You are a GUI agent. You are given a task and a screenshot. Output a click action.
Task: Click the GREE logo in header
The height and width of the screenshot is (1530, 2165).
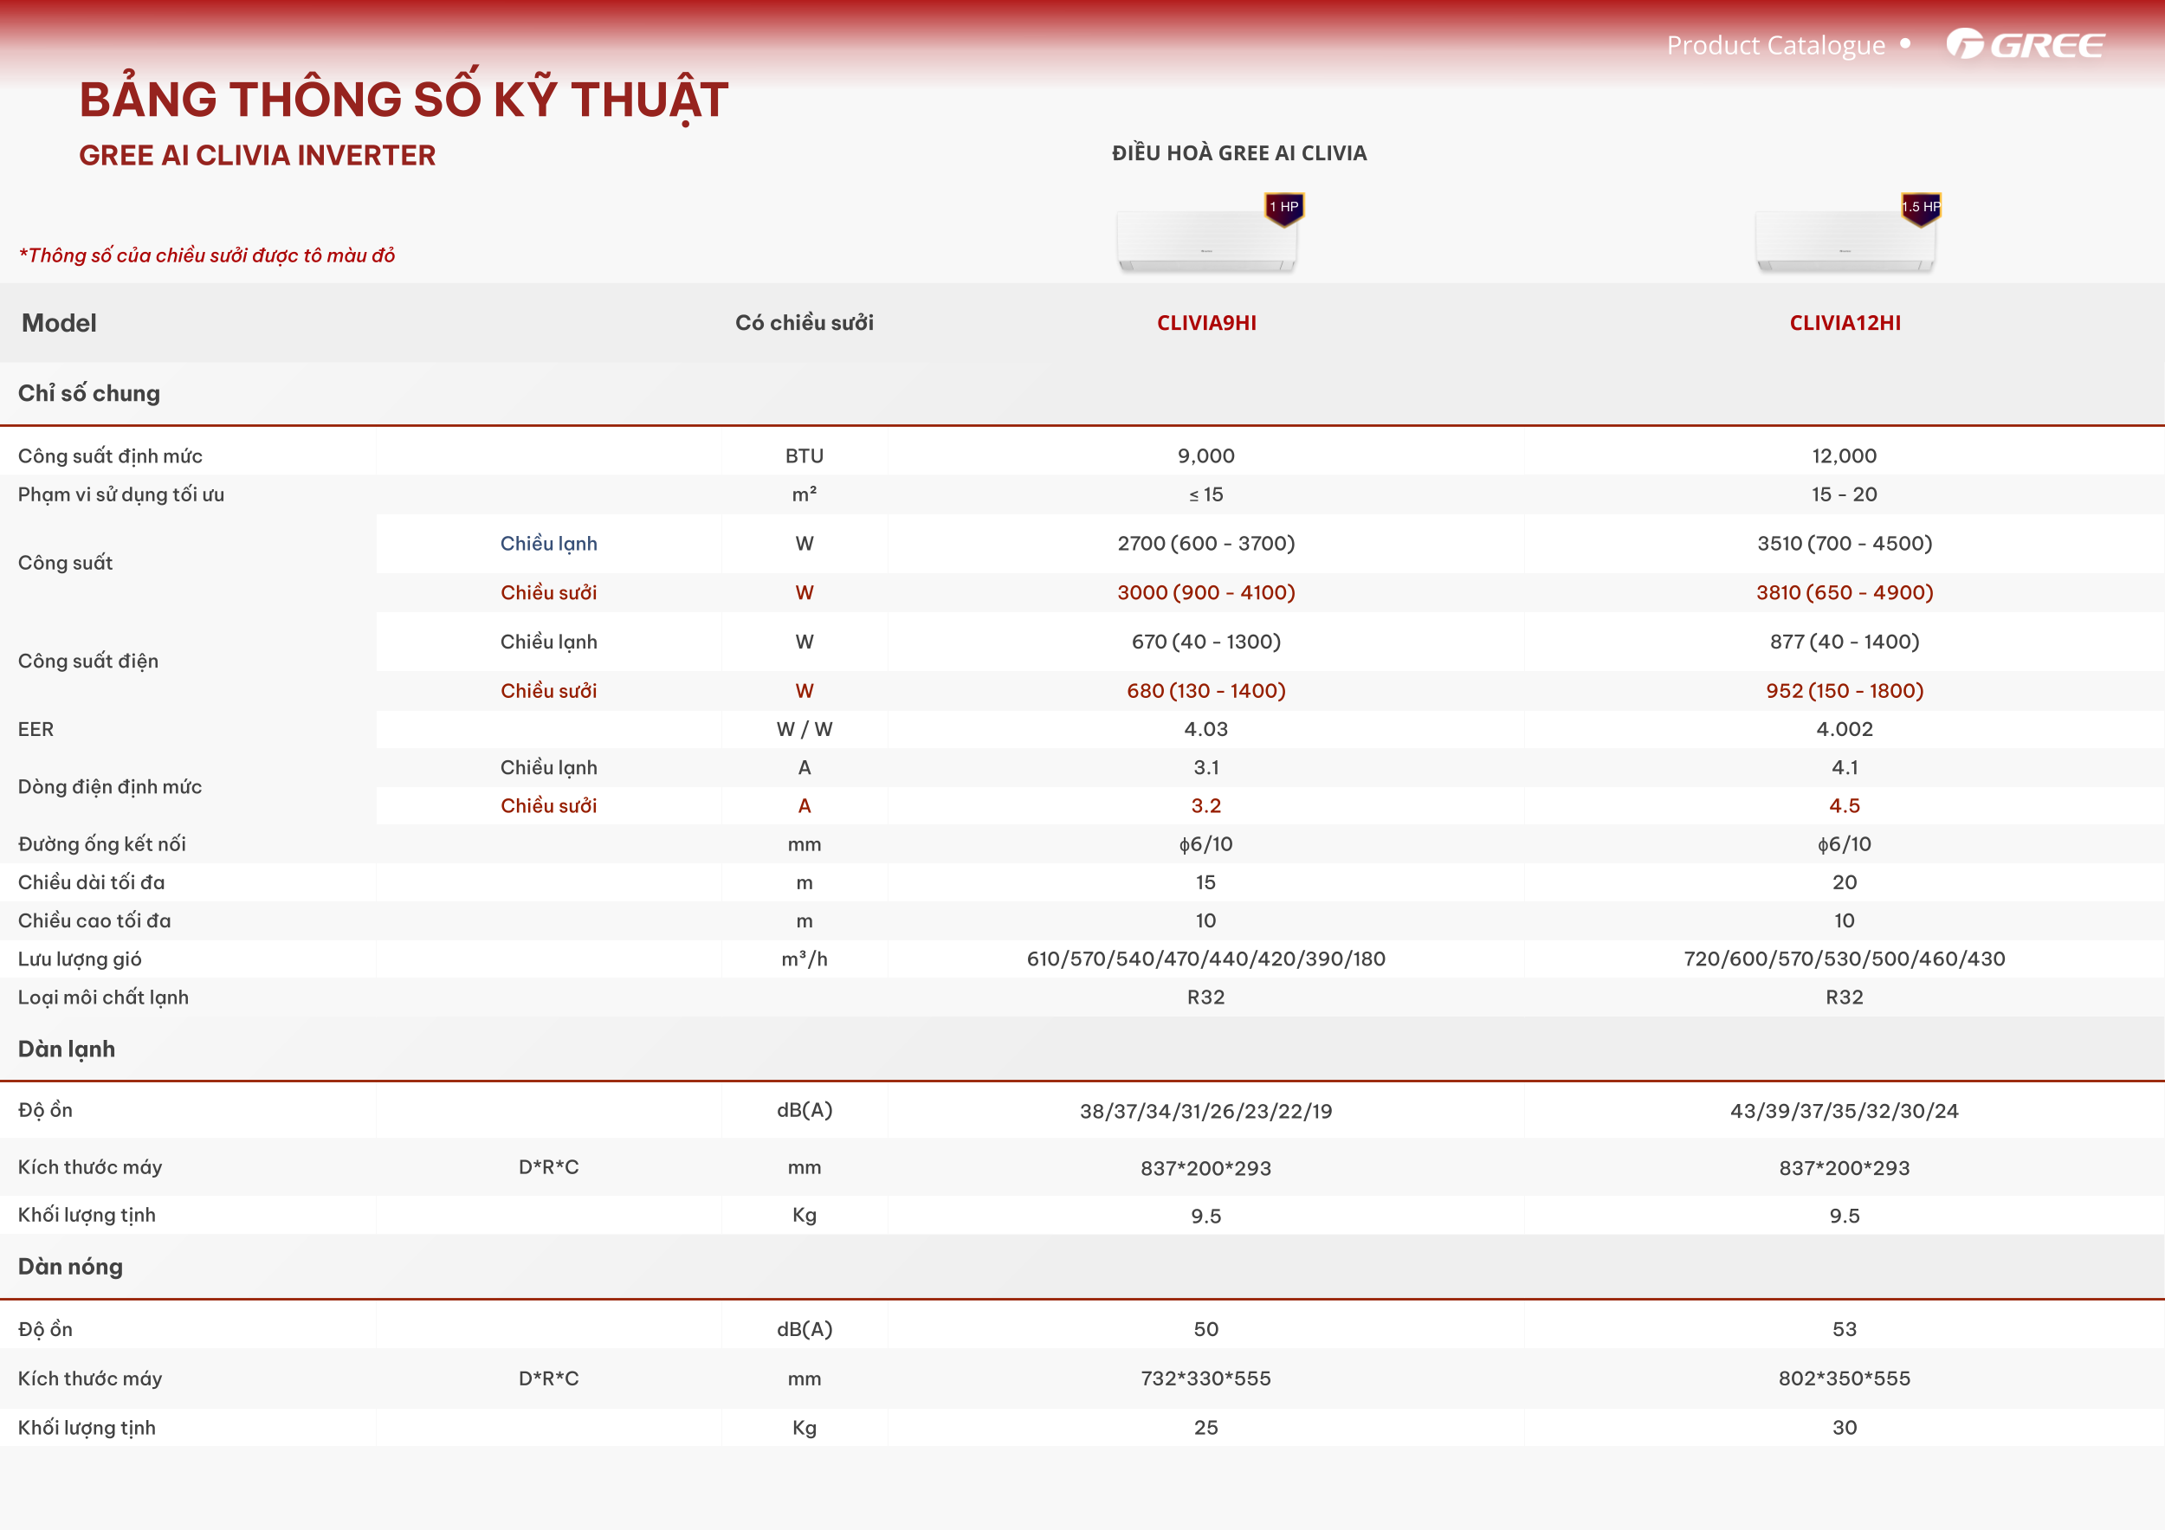point(2025,44)
